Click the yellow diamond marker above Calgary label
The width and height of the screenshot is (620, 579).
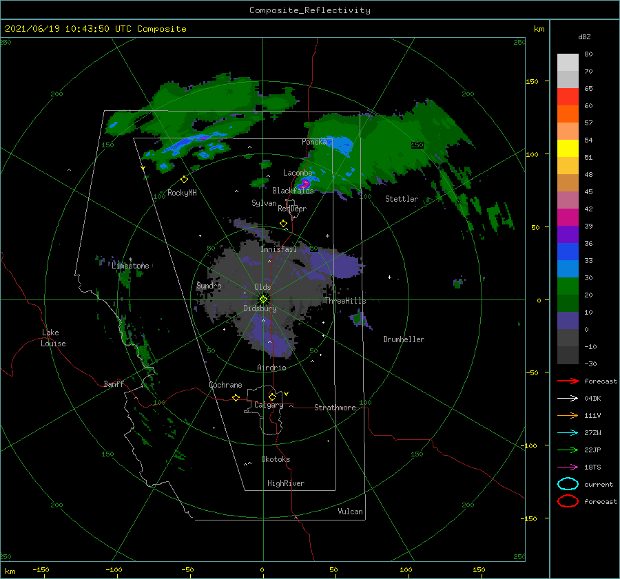tap(272, 397)
